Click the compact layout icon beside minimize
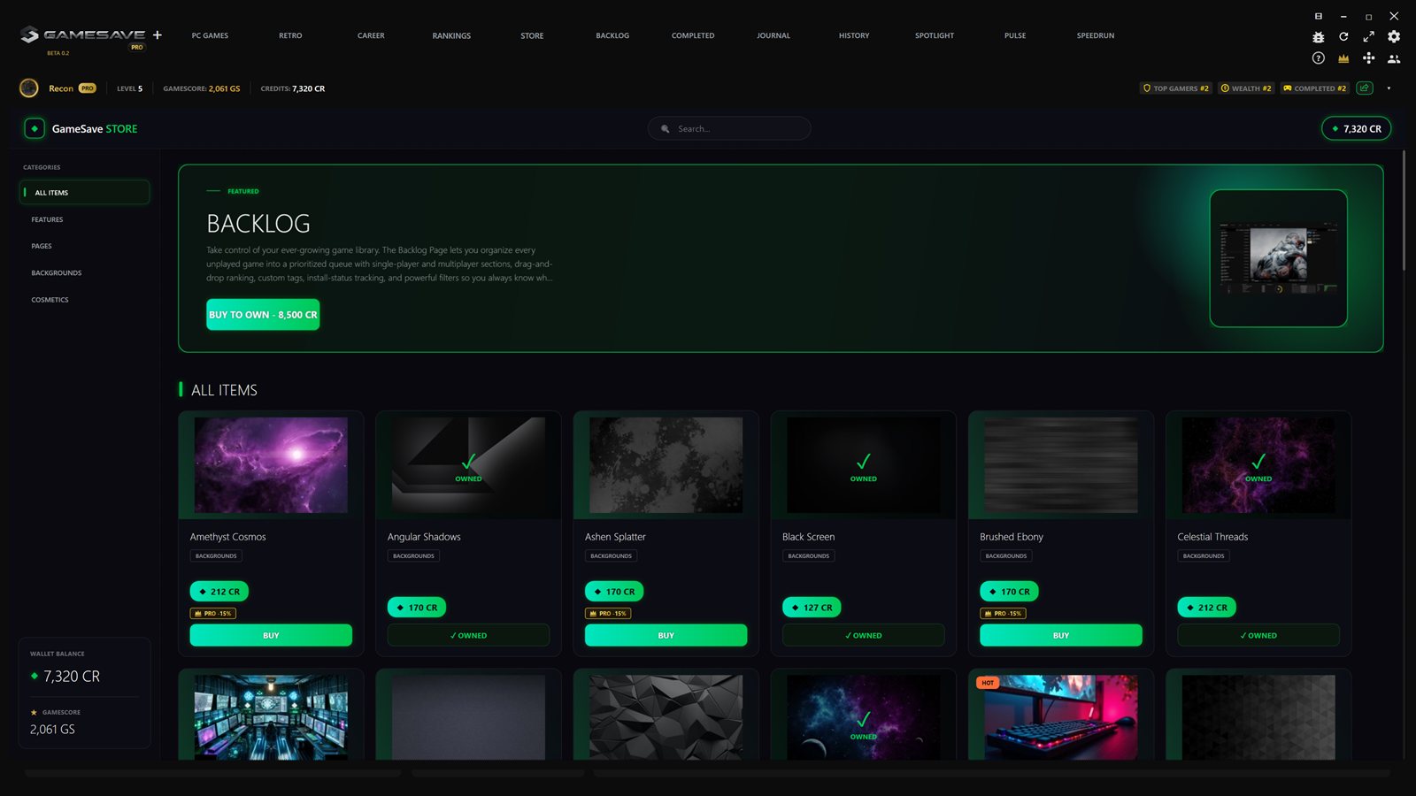The image size is (1416, 796). (1318, 16)
